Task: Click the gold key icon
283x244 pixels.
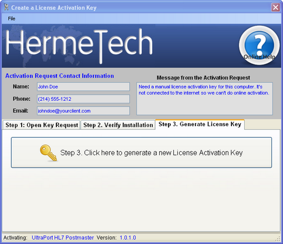Action: click(48, 153)
